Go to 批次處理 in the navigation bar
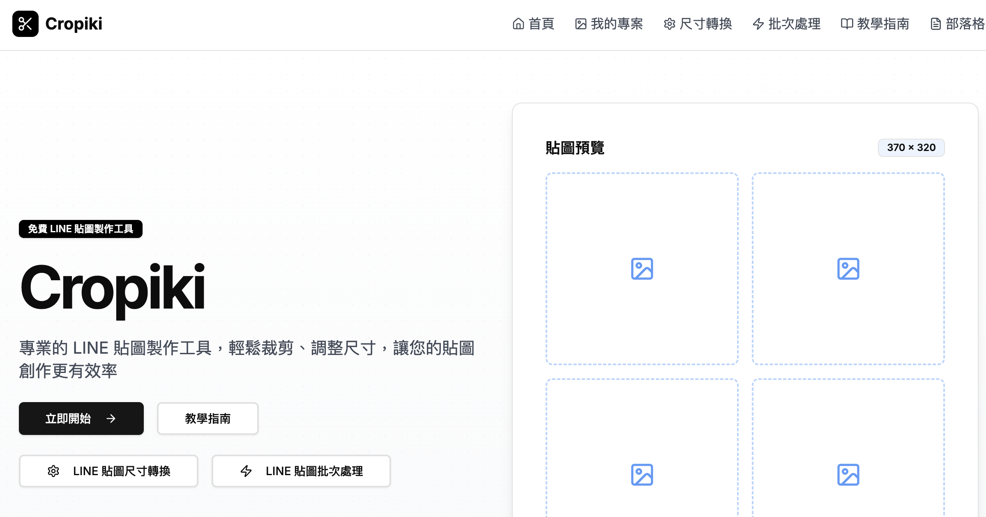This screenshot has width=986, height=517. pos(794,24)
